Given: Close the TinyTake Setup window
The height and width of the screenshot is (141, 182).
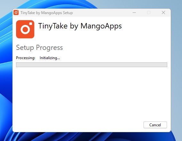Looking at the screenshot, I should click(163, 12).
